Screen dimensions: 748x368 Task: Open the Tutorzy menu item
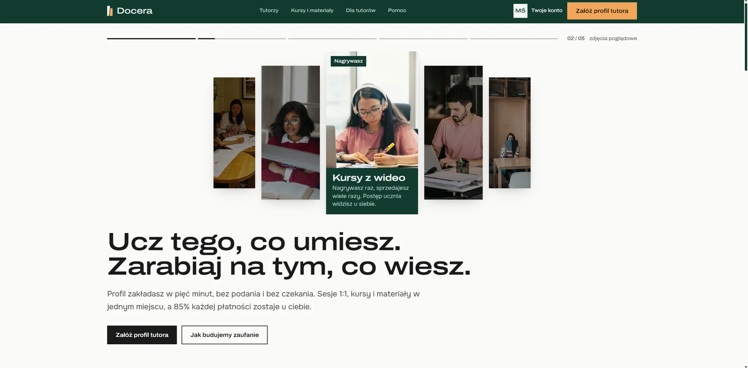269,10
